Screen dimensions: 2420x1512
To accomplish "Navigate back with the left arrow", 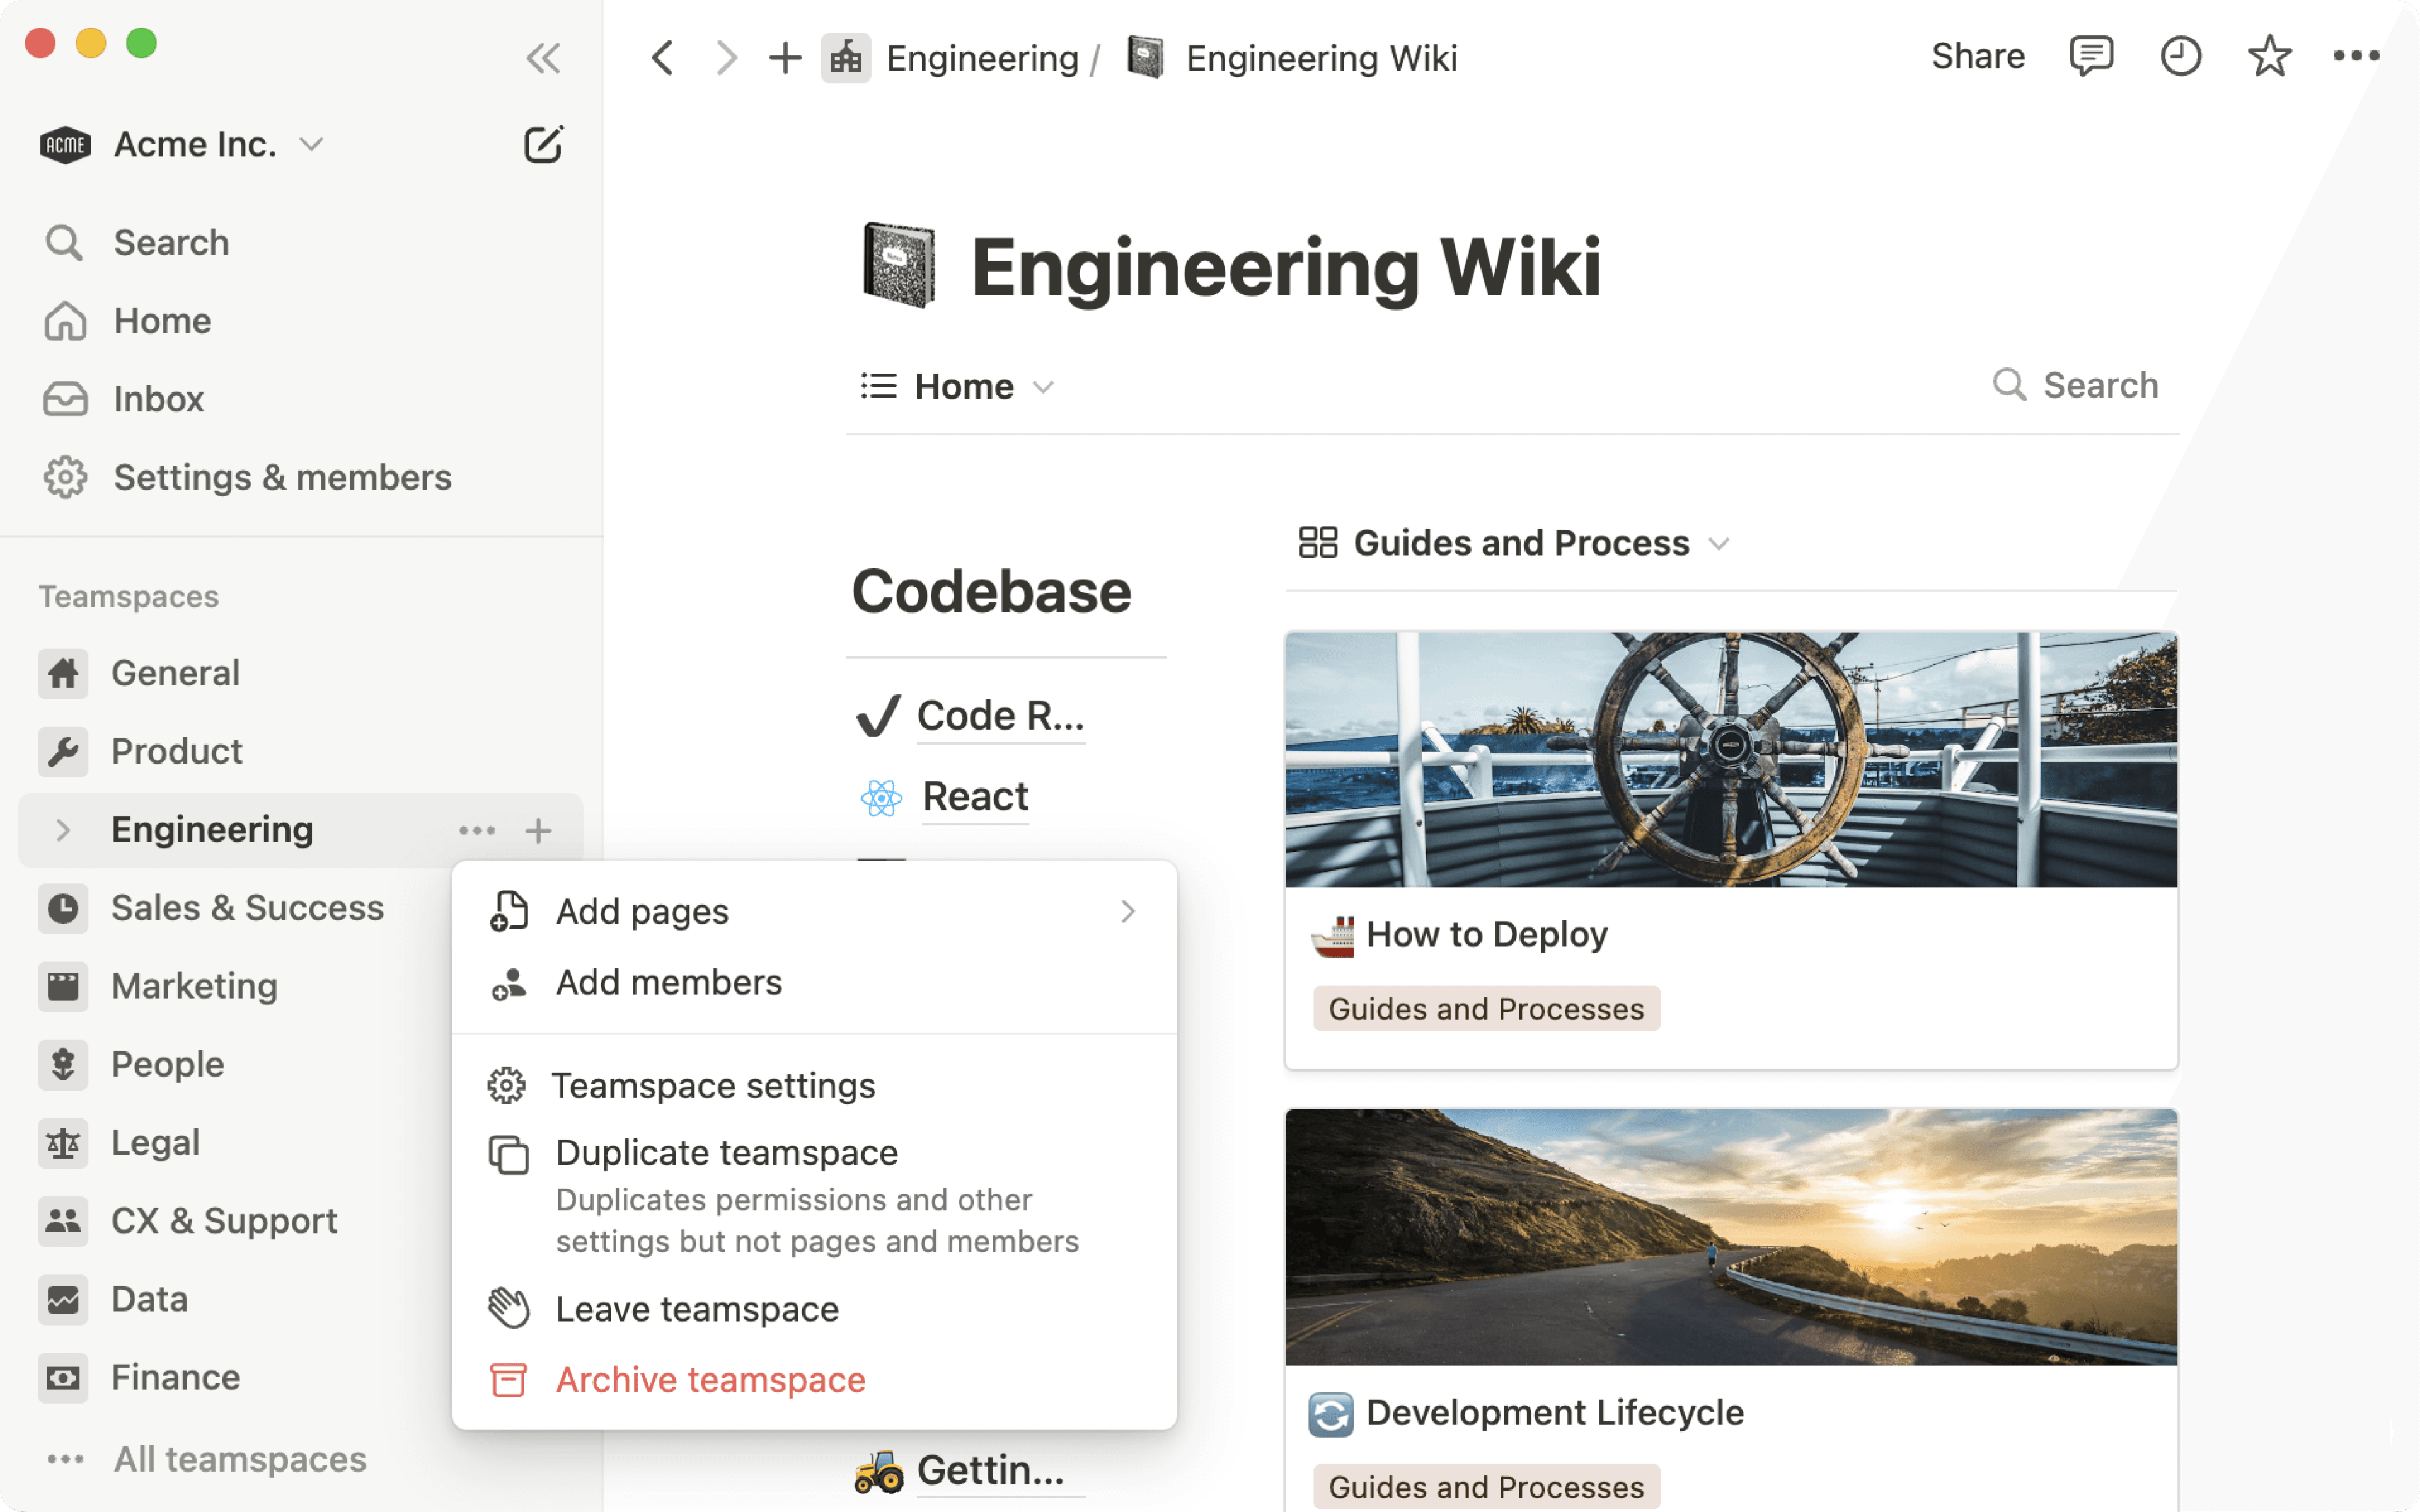I will point(662,57).
